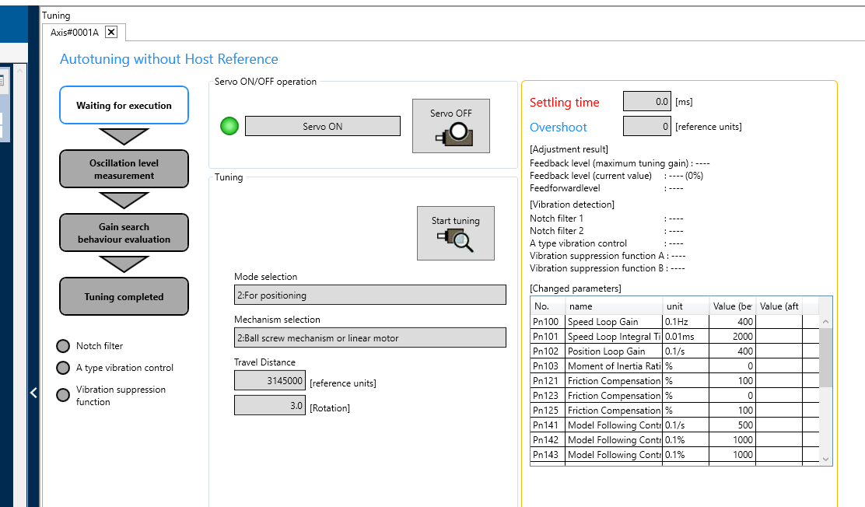Click the Travel Distance rotation field
Screen dimensions: 865x507
[x=270, y=405]
